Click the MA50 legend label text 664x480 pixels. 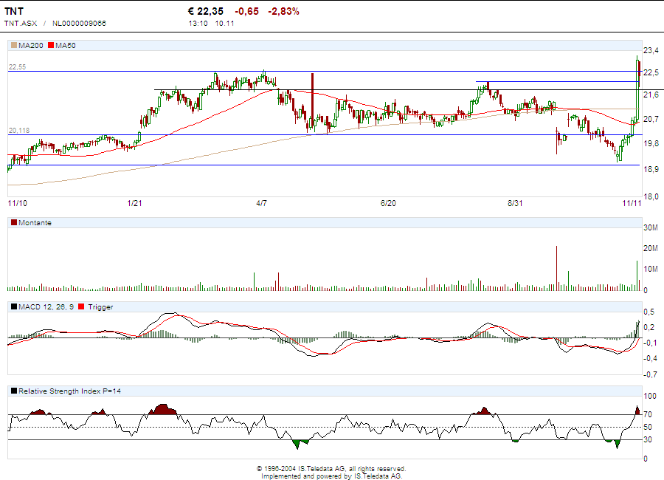66,46
